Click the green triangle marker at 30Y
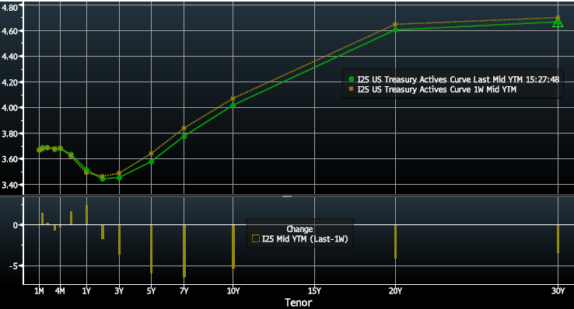The width and height of the screenshot is (574, 309). pos(558,23)
